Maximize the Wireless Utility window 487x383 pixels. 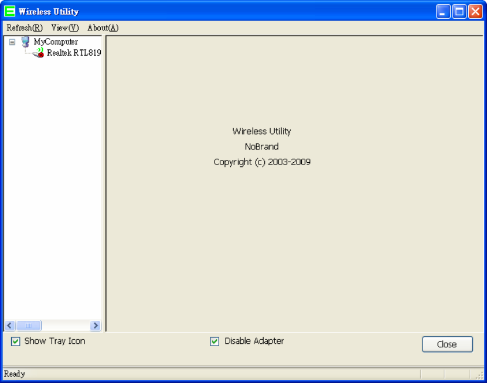[x=459, y=12]
